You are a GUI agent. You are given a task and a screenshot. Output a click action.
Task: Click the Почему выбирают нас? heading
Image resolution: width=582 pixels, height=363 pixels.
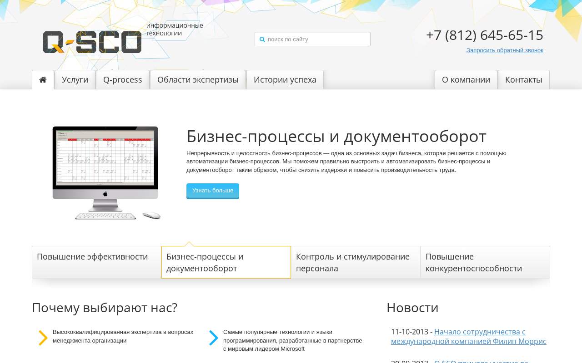[x=105, y=308]
